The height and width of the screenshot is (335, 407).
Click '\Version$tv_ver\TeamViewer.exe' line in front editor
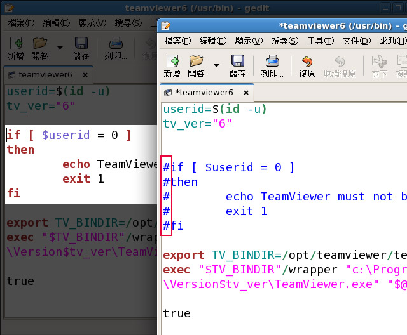[285, 284]
